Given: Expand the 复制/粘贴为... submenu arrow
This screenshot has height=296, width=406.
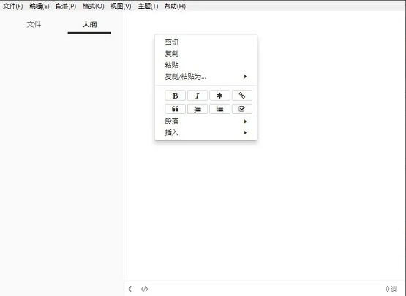Looking at the screenshot, I should point(245,76).
